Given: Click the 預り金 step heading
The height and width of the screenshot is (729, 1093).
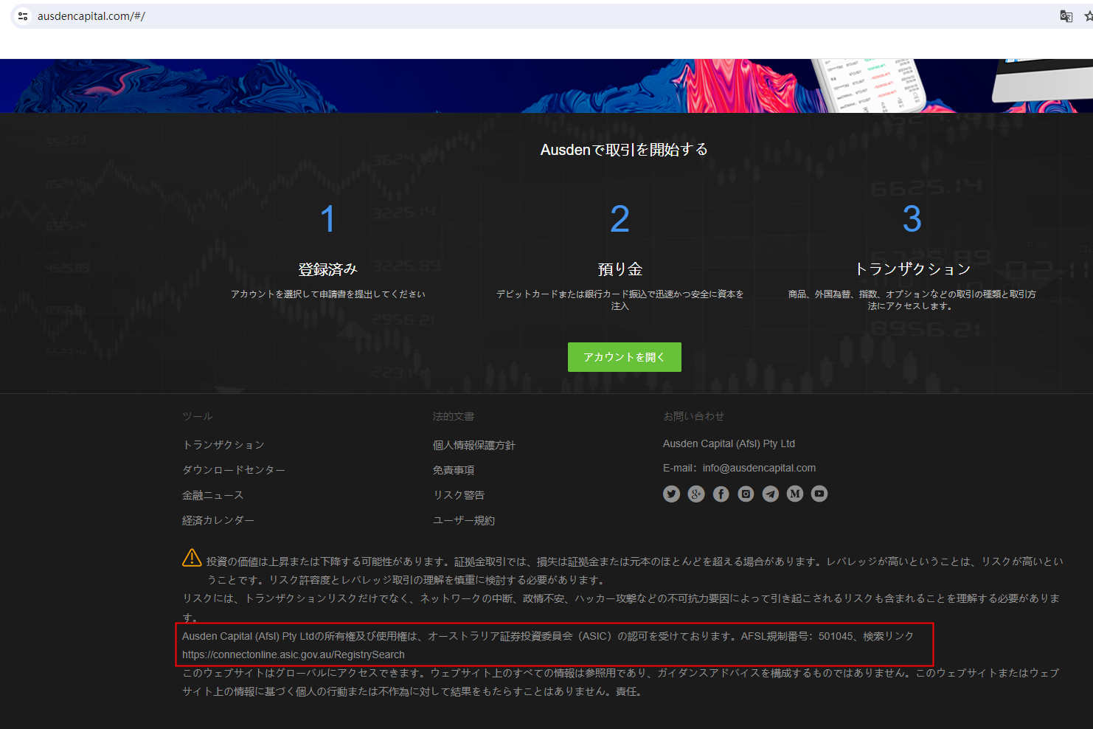Looking at the screenshot, I should tap(620, 269).
